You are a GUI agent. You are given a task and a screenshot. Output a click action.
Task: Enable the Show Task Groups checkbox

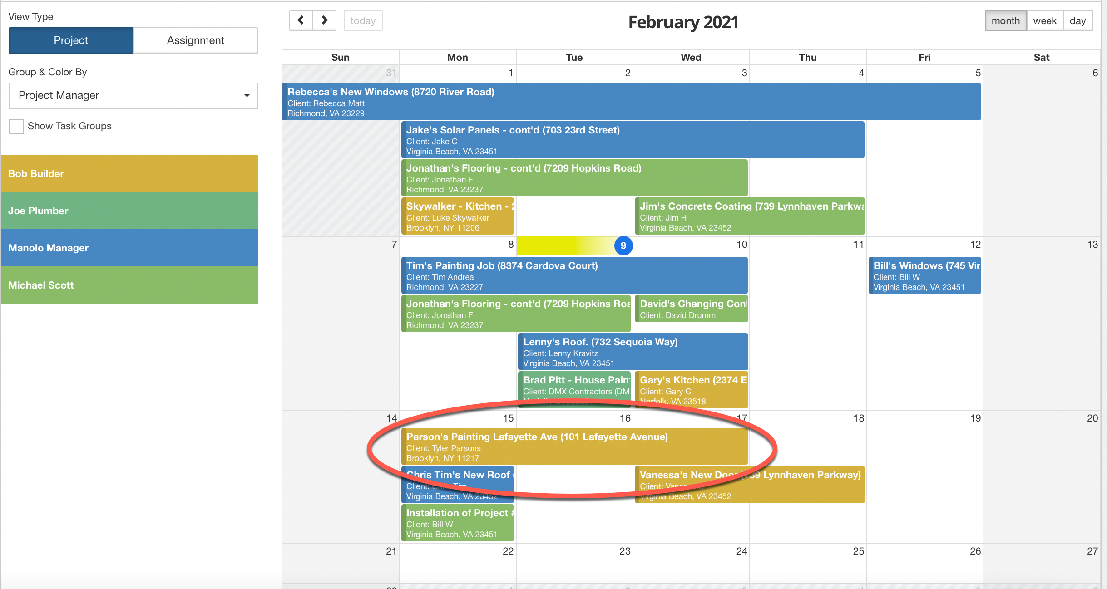tap(16, 126)
